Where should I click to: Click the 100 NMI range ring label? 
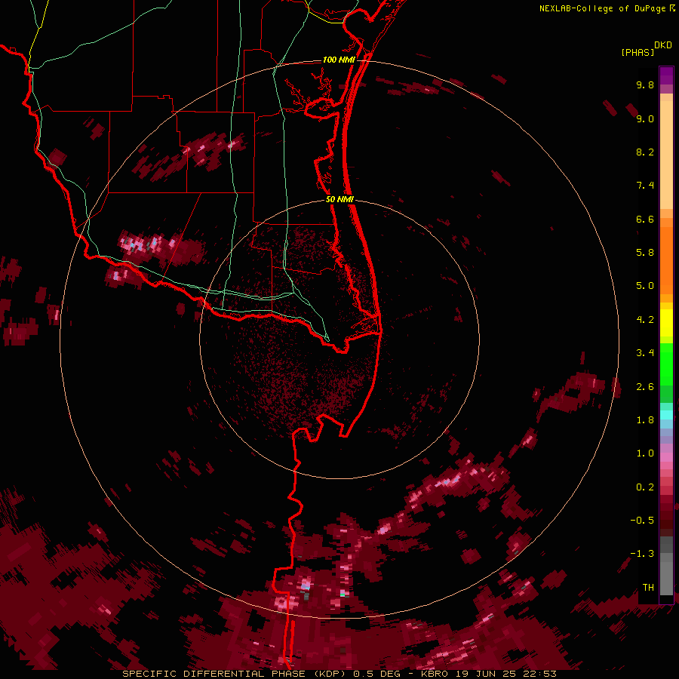tap(339, 60)
